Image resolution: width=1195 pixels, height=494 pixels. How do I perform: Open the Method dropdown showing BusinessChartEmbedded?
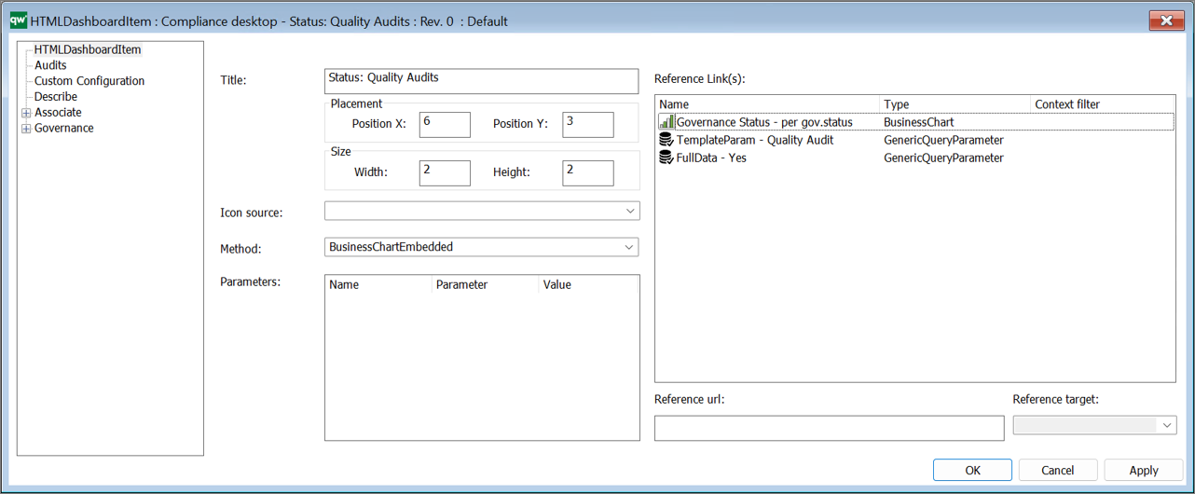482,247
